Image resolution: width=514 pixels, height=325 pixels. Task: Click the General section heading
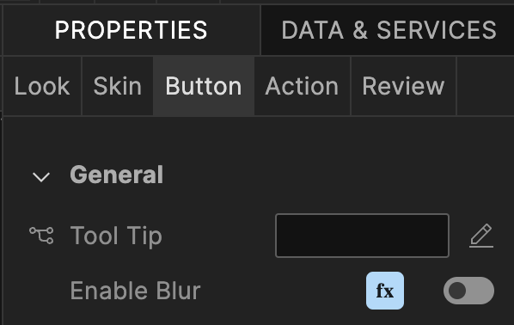tap(116, 175)
